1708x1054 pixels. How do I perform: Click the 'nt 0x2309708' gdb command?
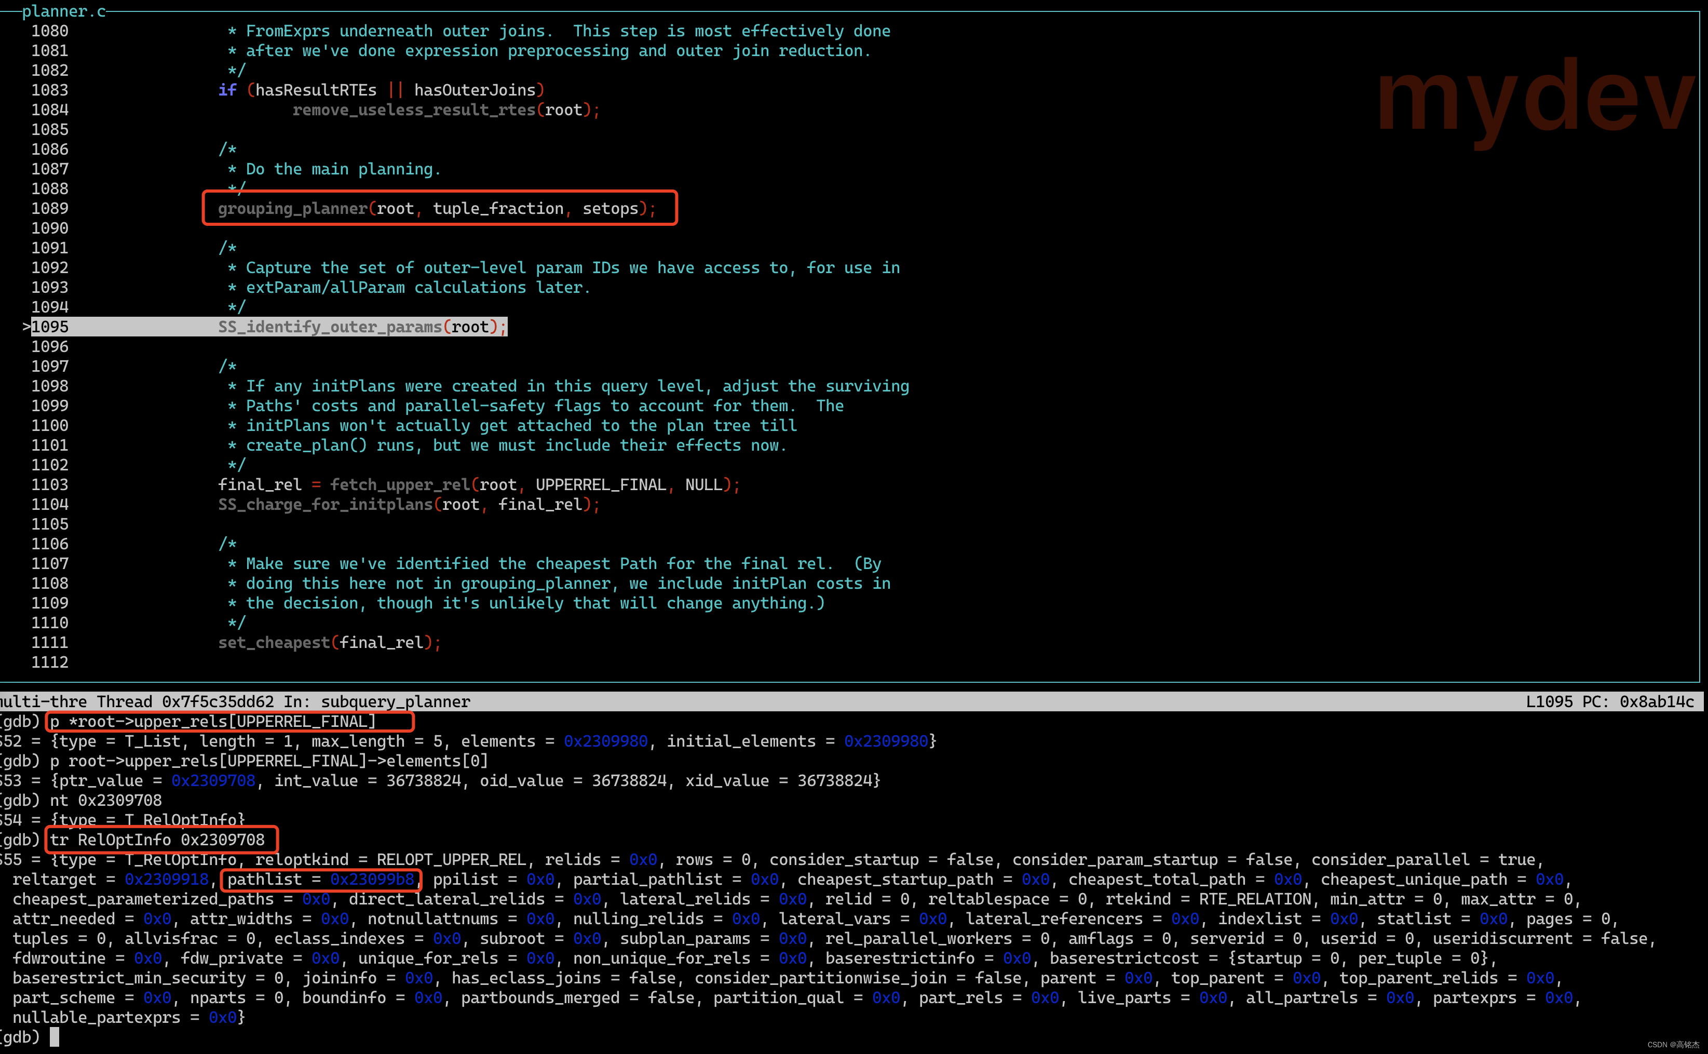coord(105,801)
